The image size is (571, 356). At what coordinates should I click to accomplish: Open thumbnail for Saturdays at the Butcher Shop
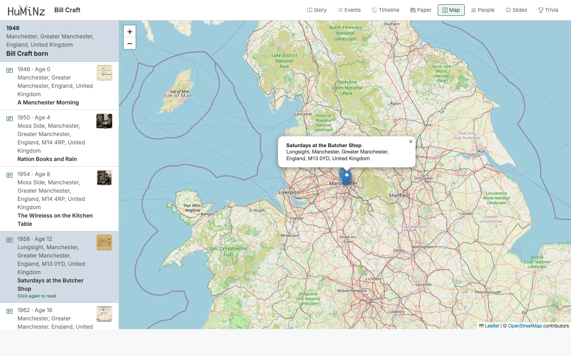pyautogui.click(x=104, y=242)
